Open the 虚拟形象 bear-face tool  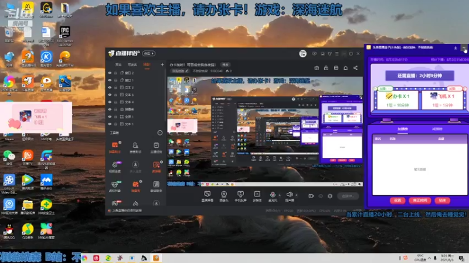pos(114,186)
